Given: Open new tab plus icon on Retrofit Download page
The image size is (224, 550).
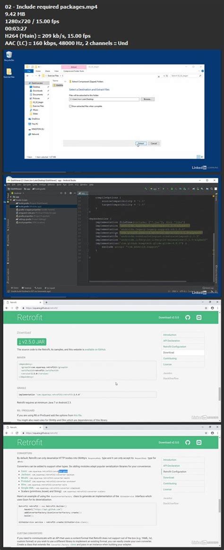Looking at the screenshot, I should [x=46, y=302].
